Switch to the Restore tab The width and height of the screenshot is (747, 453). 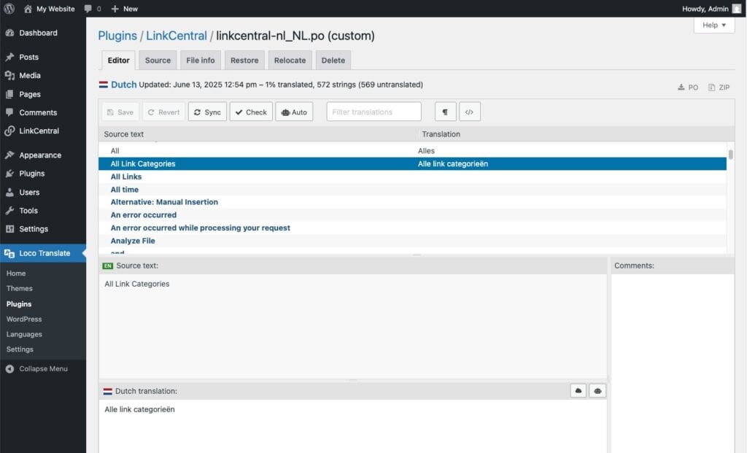coord(244,61)
